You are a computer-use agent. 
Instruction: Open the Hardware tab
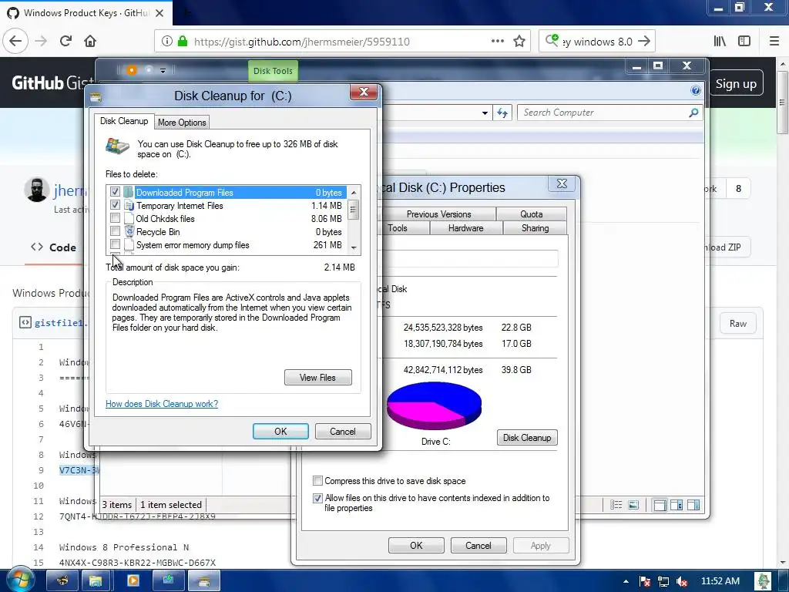coord(465,228)
